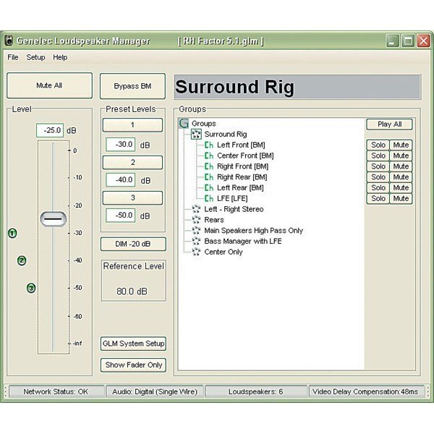This screenshot has height=434, width=434.
Task: Select Center Front [BM] tree row
Action: click(245, 156)
